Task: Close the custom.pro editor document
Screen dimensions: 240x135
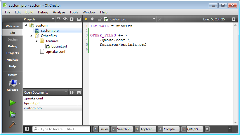Action: 159,19
